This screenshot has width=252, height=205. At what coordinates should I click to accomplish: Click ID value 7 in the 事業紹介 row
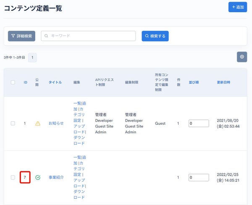tap(25, 177)
